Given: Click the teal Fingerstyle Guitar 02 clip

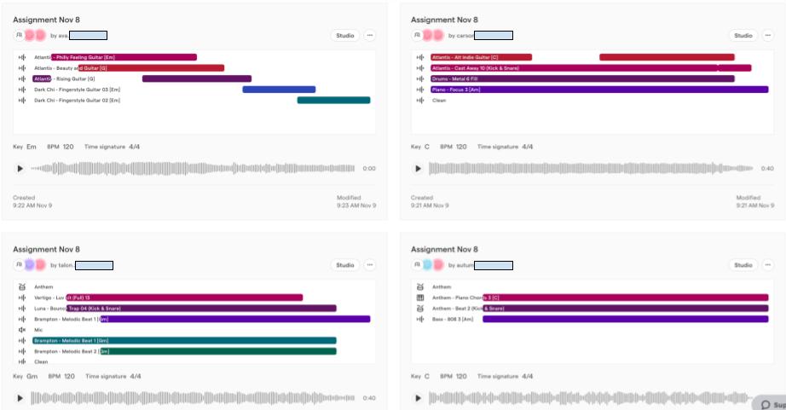Looking at the screenshot, I should coord(334,101).
